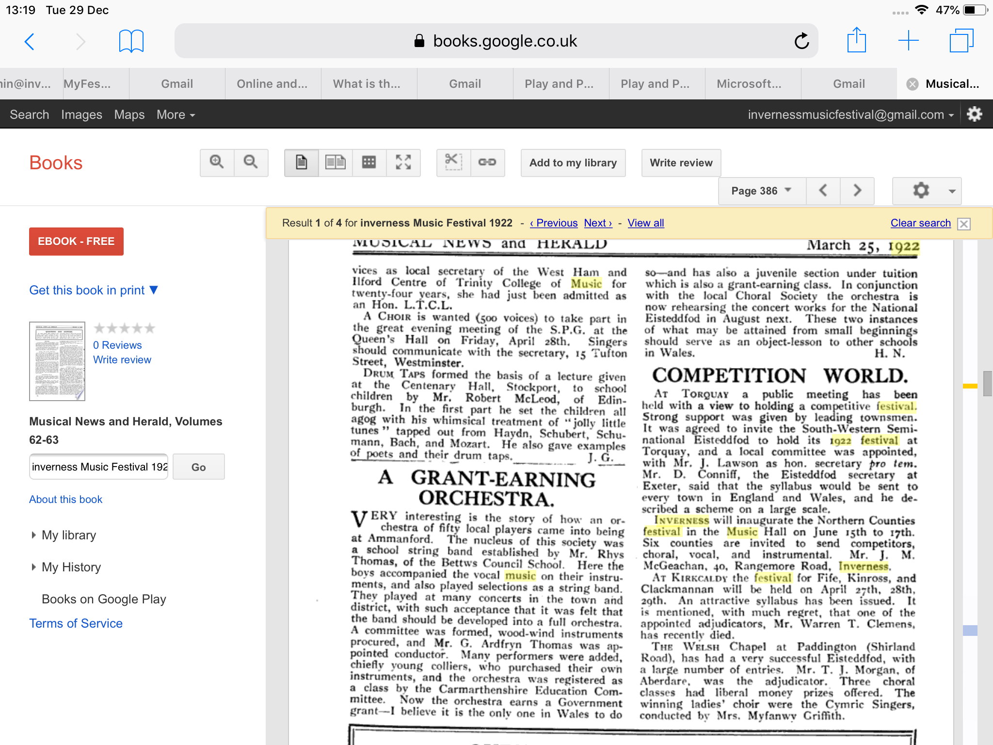The width and height of the screenshot is (993, 745).
Task: Click the Write review toolbar button
Action: [681, 163]
